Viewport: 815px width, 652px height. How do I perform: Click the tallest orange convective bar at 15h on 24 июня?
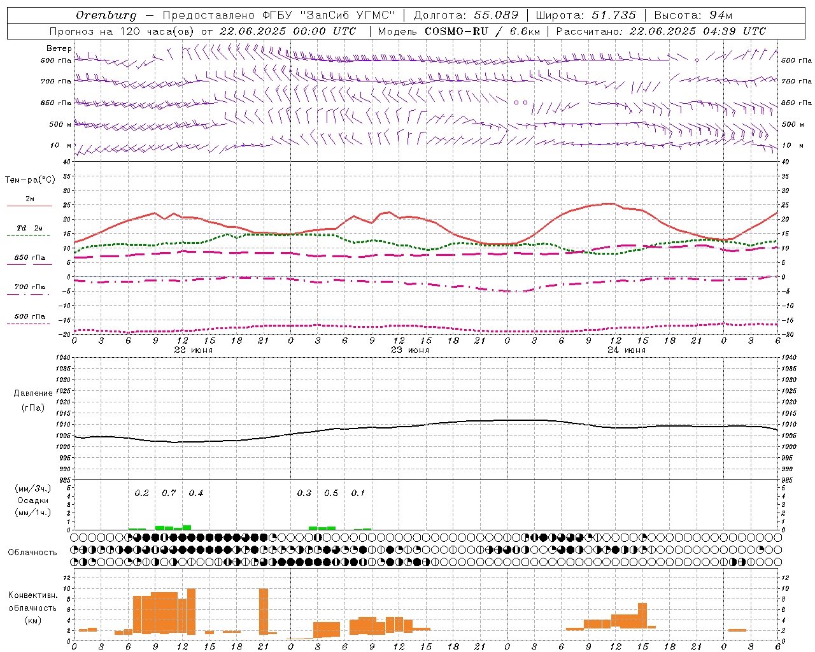[642, 616]
